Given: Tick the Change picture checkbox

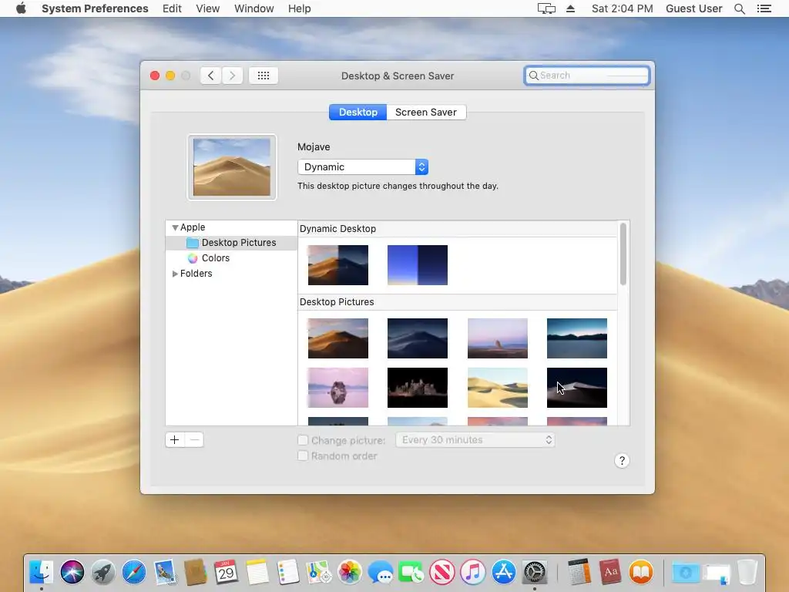Looking at the screenshot, I should [303, 440].
